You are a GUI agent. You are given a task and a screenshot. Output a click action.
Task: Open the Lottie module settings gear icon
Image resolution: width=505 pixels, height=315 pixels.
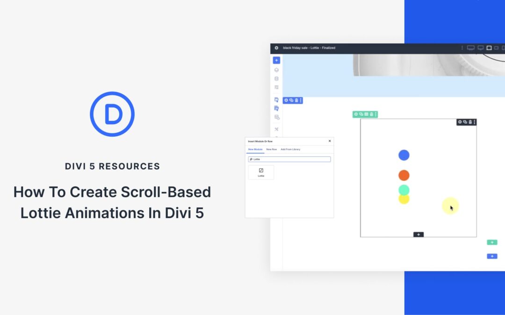(460, 122)
